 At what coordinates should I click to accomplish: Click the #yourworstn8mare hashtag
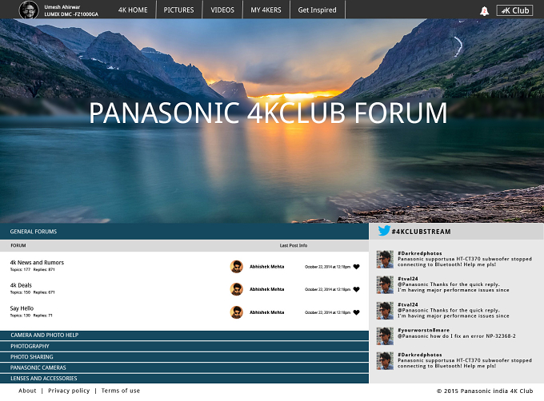[423, 331]
